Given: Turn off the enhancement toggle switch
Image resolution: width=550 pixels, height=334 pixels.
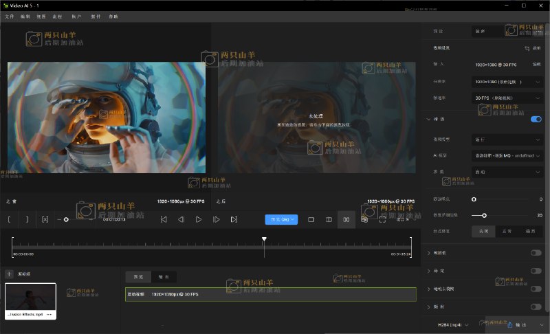Looking at the screenshot, I should click(536, 119).
